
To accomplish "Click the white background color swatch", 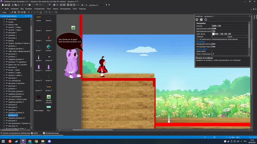I will coord(213,34).
